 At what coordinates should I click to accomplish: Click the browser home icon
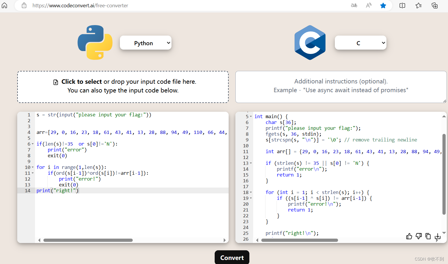[x=4, y=5]
